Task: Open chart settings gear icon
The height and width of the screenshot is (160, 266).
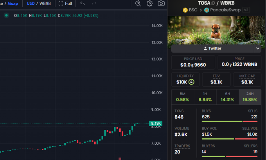Action: (149, 3)
